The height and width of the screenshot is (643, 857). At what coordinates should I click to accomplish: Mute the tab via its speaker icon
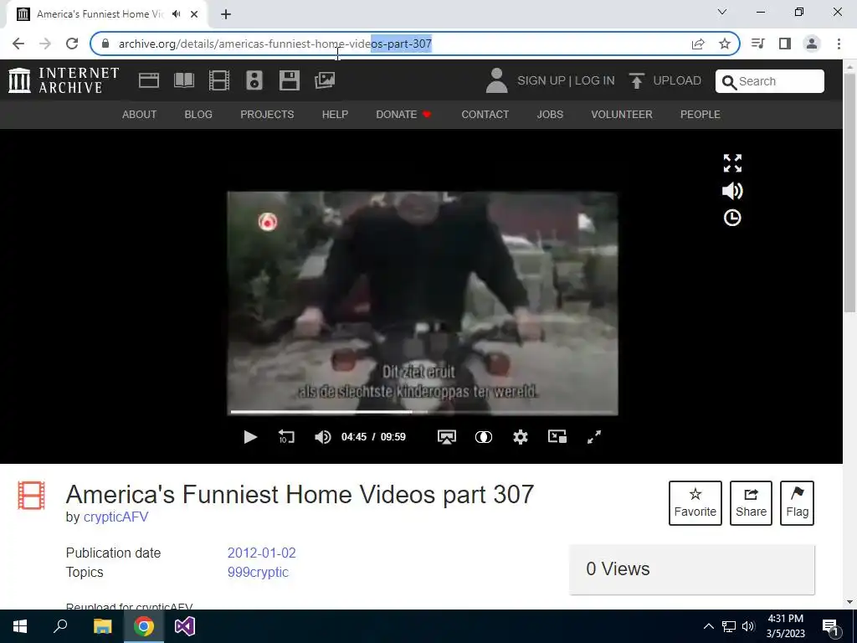176,14
